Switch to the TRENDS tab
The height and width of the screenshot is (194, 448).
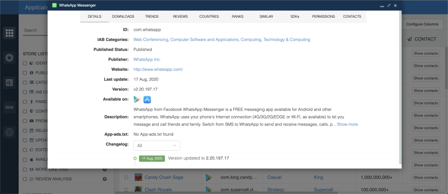pyautogui.click(x=152, y=17)
